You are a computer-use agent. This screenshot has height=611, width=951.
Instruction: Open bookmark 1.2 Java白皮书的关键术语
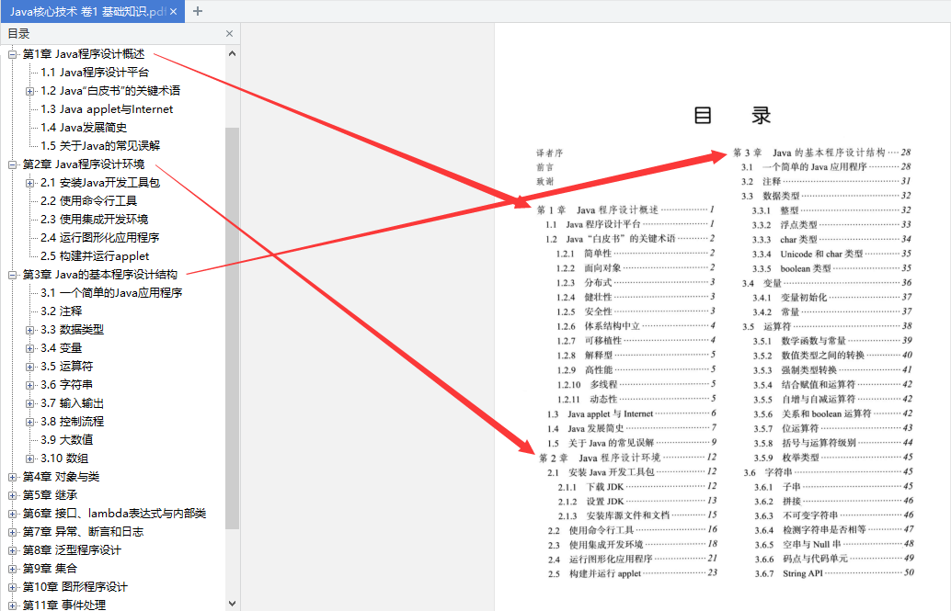pos(110,90)
